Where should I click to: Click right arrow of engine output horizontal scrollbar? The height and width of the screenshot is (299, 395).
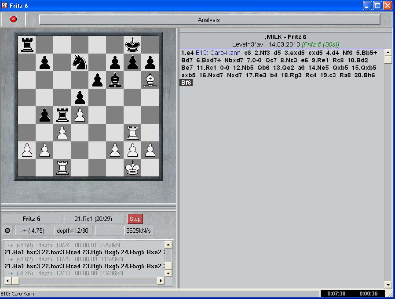pos(161,281)
